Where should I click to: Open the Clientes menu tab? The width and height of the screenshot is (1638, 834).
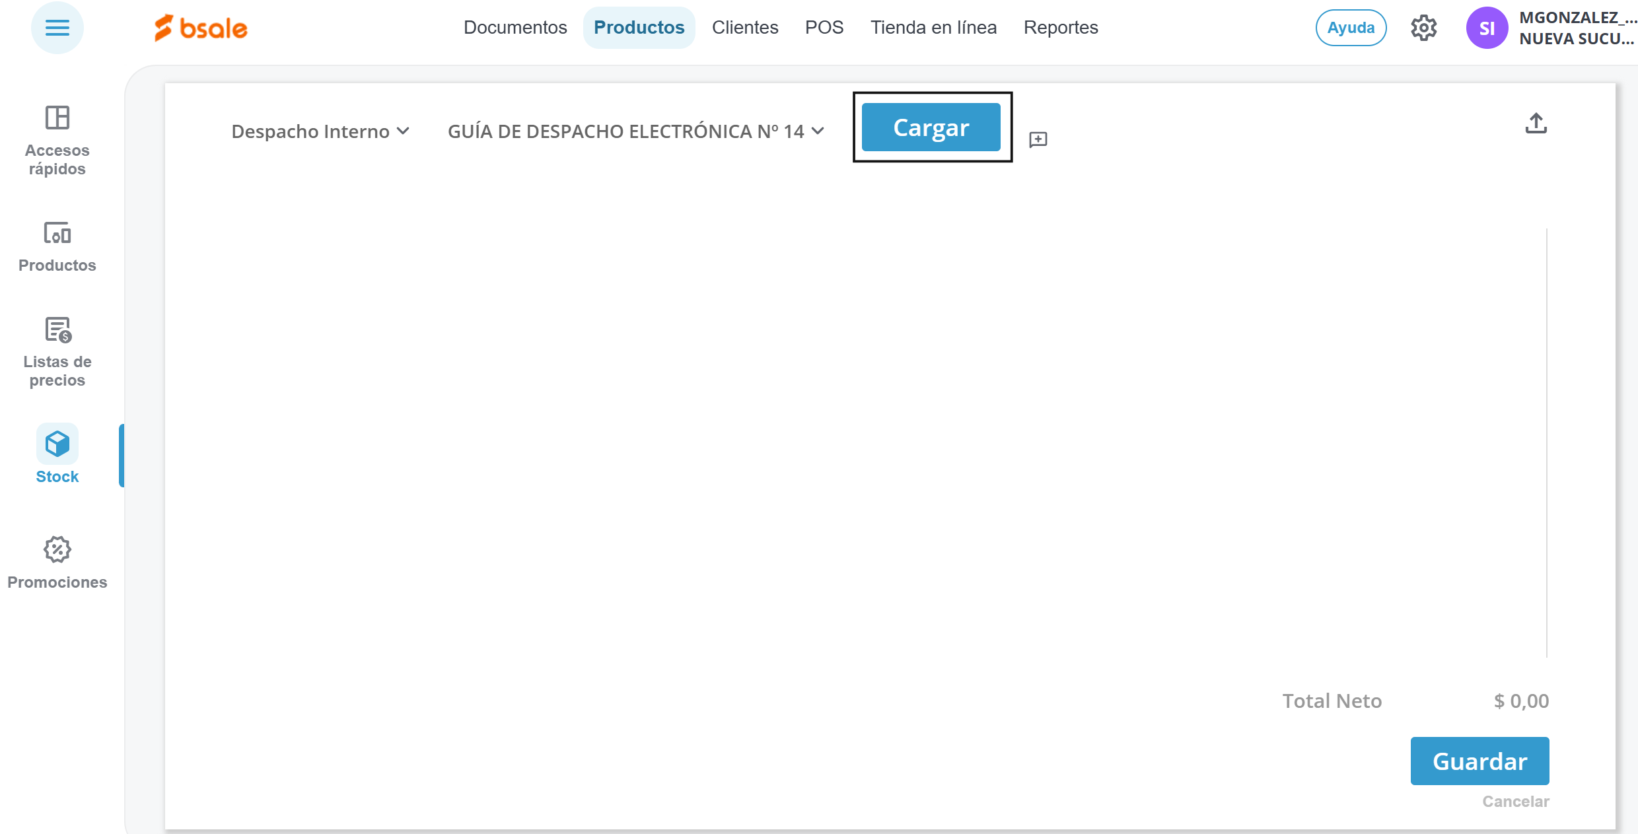[x=745, y=28]
